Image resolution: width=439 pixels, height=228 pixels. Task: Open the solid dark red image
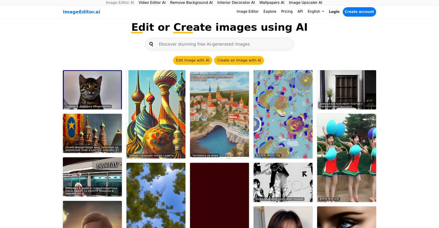pos(219,195)
